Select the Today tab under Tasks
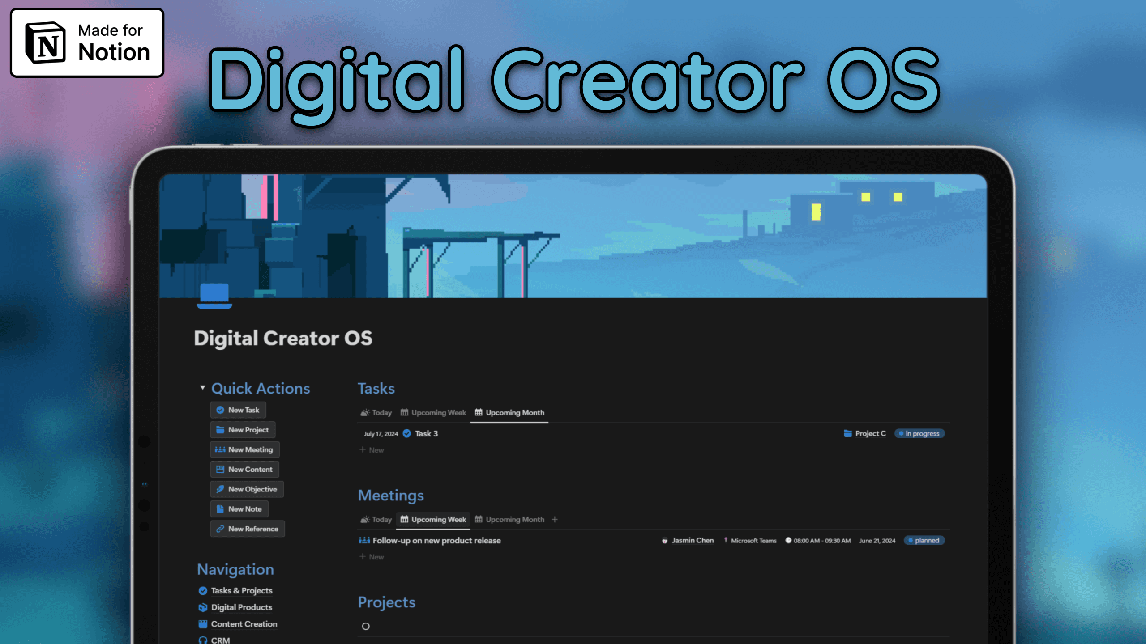Screen dimensions: 1146x644 [376, 412]
